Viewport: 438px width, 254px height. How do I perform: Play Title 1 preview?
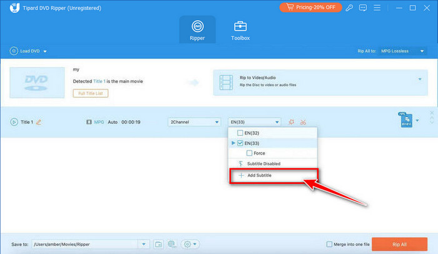pos(14,122)
